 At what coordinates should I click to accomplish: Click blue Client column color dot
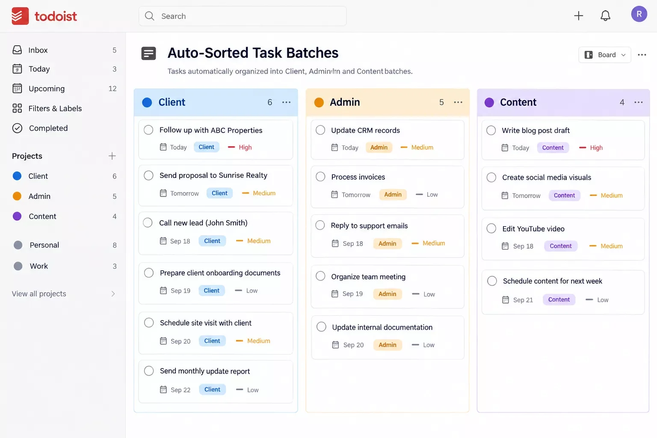[147, 102]
